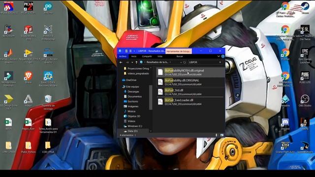
Task: Launch the Paladins desktop shortcut
Action: pyautogui.click(x=285, y=100)
